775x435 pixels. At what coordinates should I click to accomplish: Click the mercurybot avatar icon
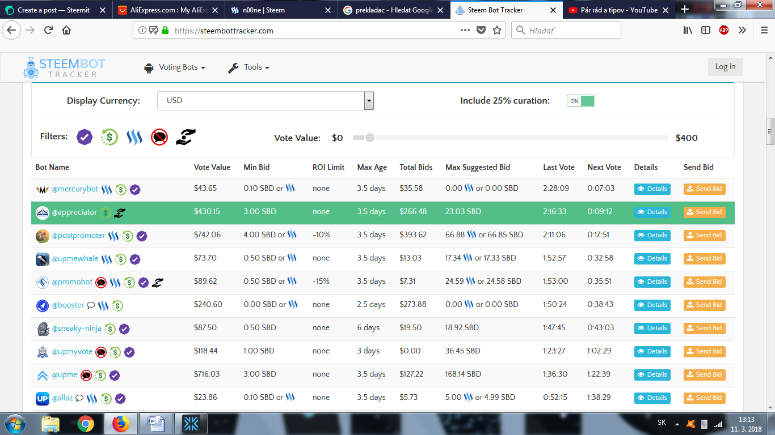point(42,189)
